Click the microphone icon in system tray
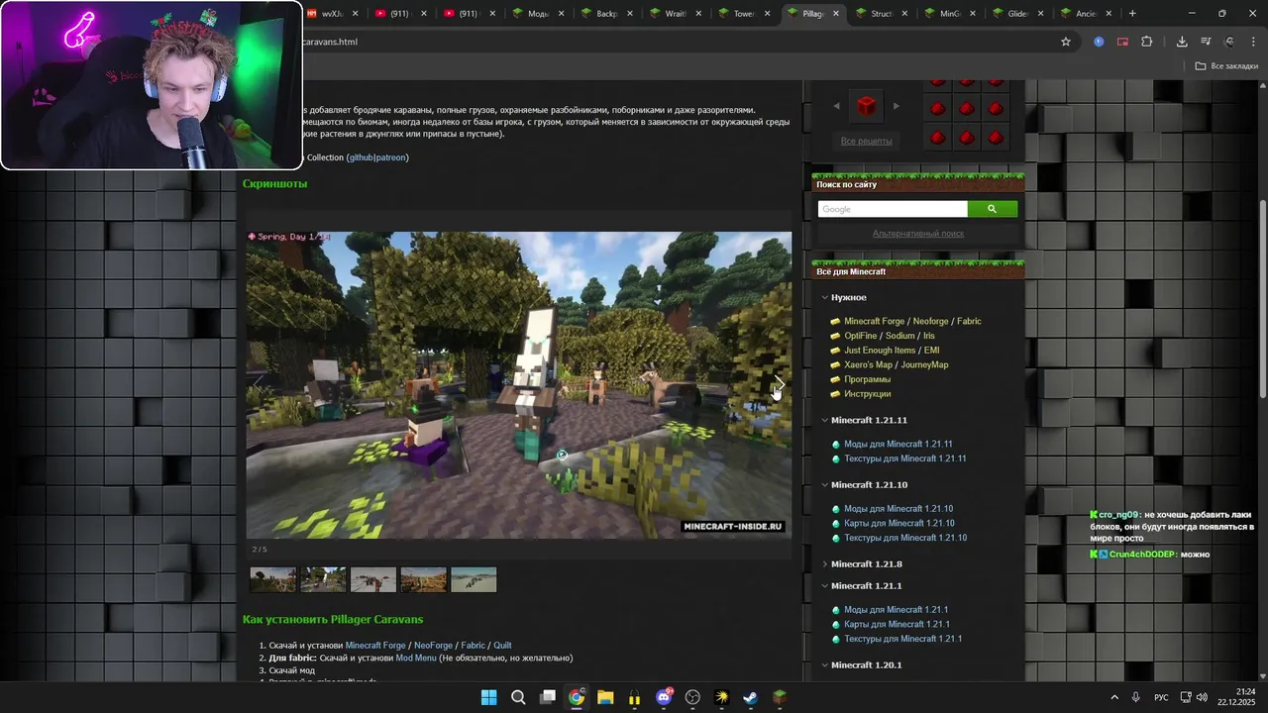Image resolution: width=1268 pixels, height=713 pixels. 1135,697
